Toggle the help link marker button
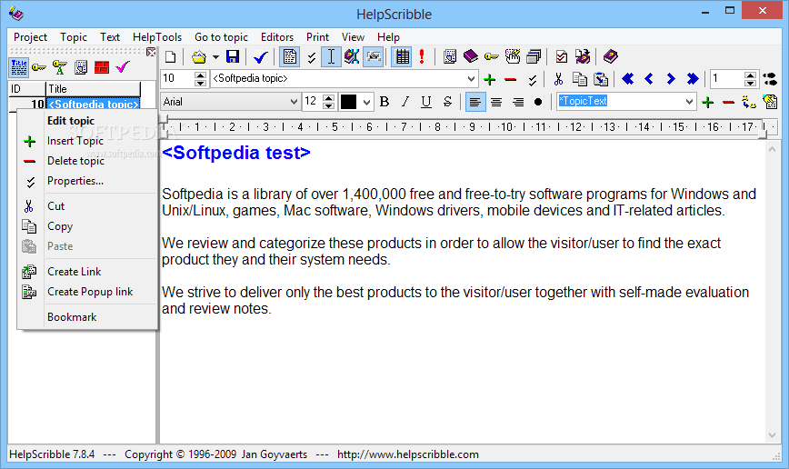This screenshot has height=469, width=789. (x=352, y=57)
